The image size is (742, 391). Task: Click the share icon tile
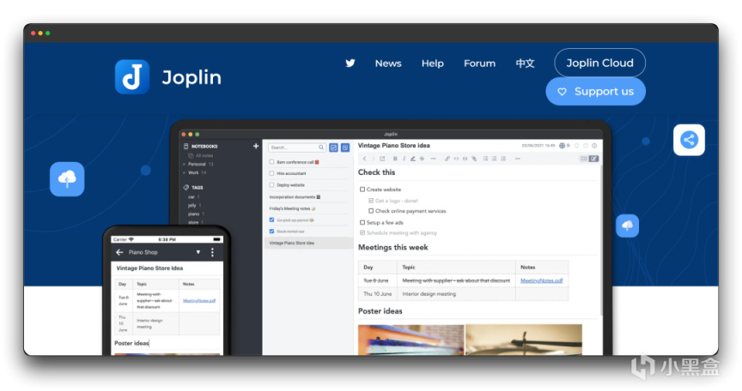coord(689,140)
